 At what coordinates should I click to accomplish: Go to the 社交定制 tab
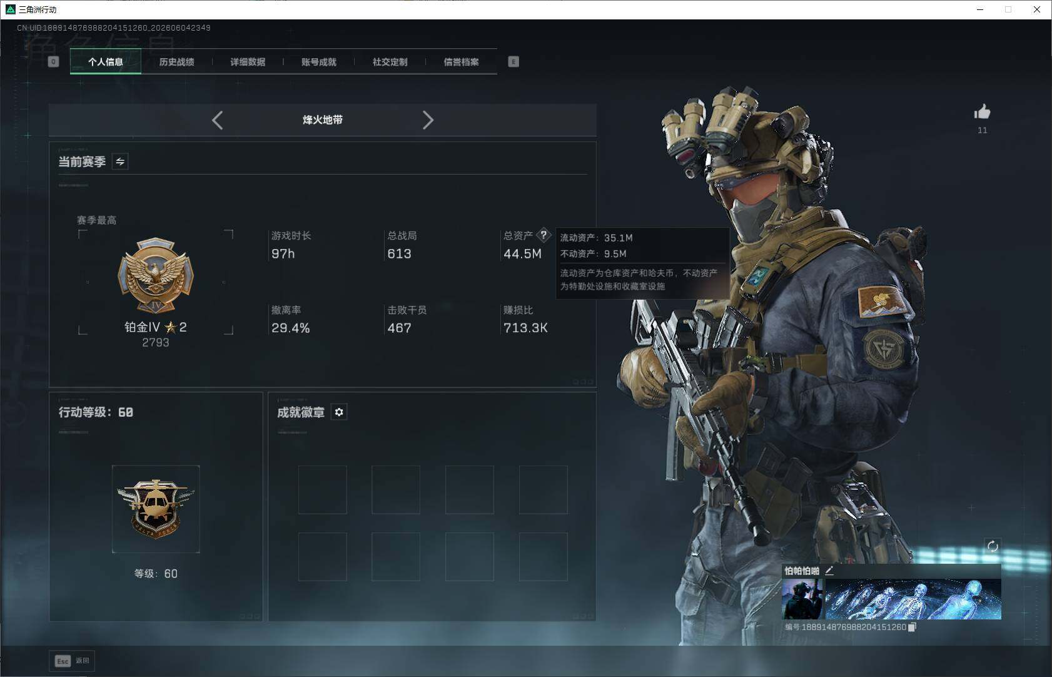click(390, 62)
